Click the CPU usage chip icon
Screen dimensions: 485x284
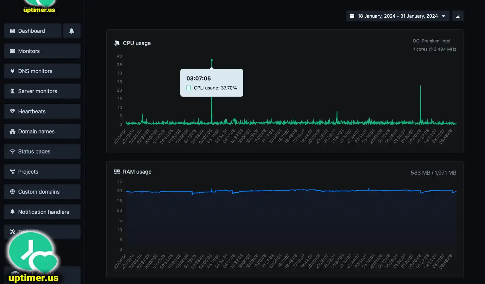tap(117, 43)
